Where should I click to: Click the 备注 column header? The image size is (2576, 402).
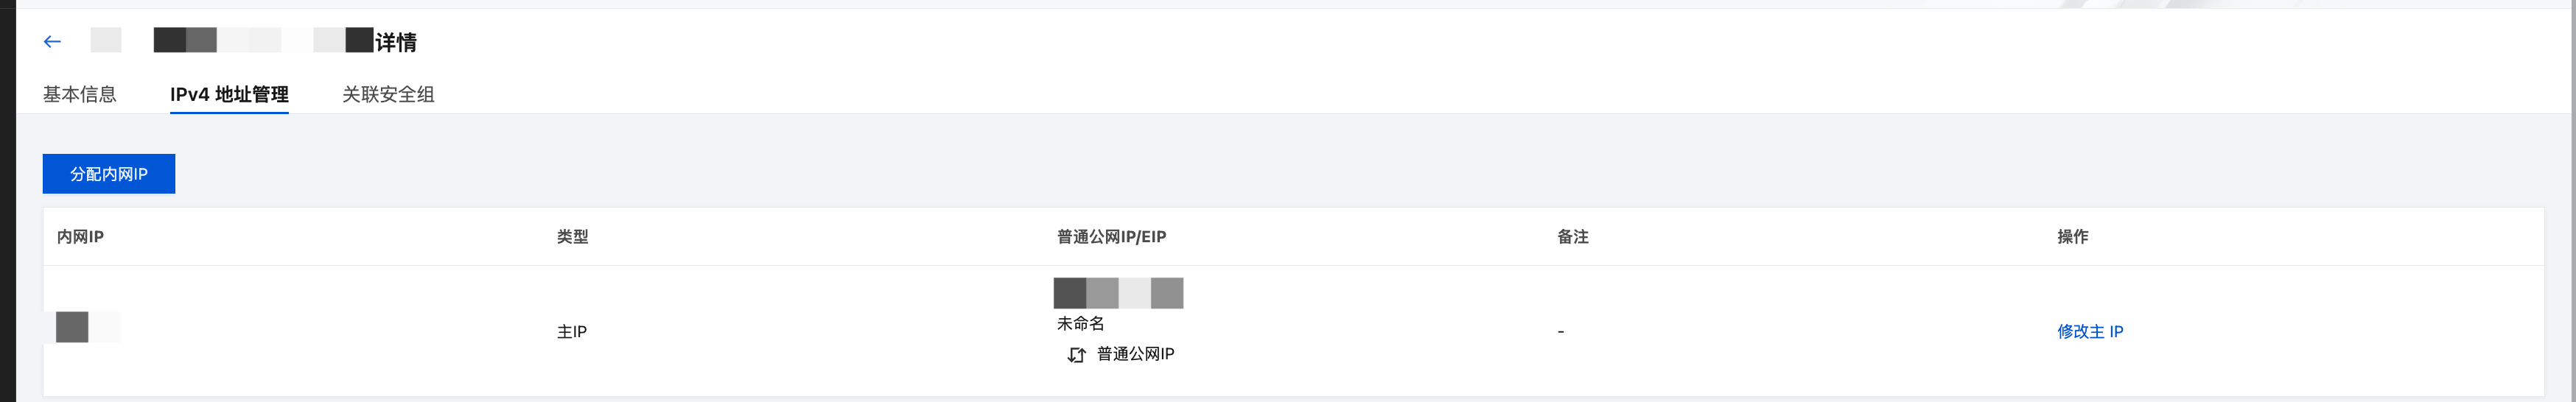click(1572, 237)
